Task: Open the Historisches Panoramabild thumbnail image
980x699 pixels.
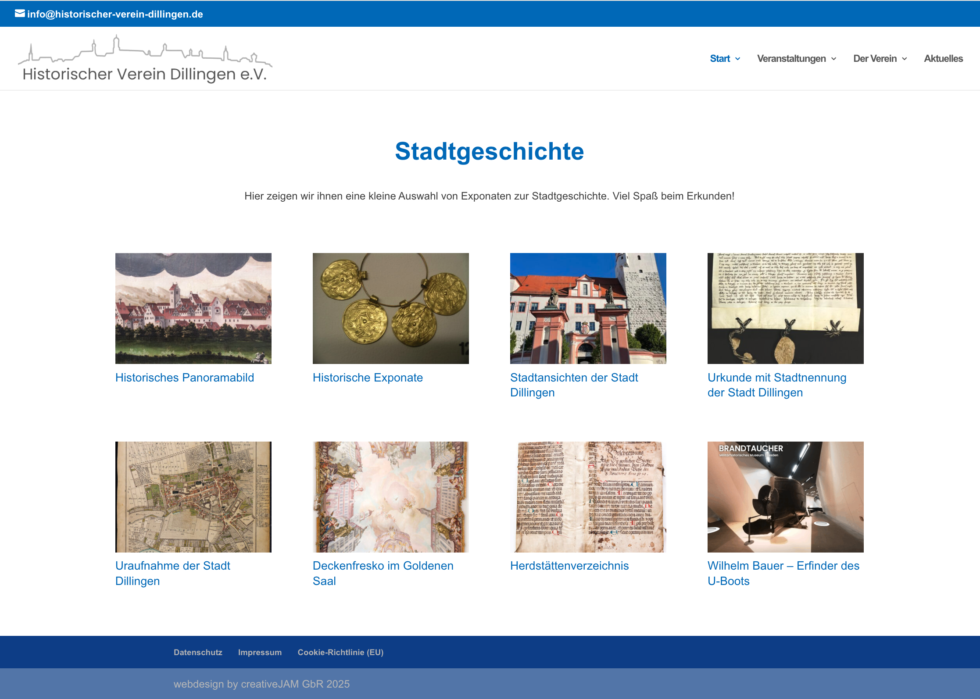Action: [193, 308]
